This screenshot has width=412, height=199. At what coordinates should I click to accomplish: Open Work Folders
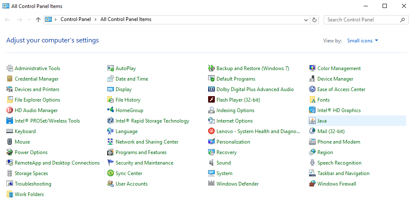click(x=29, y=194)
